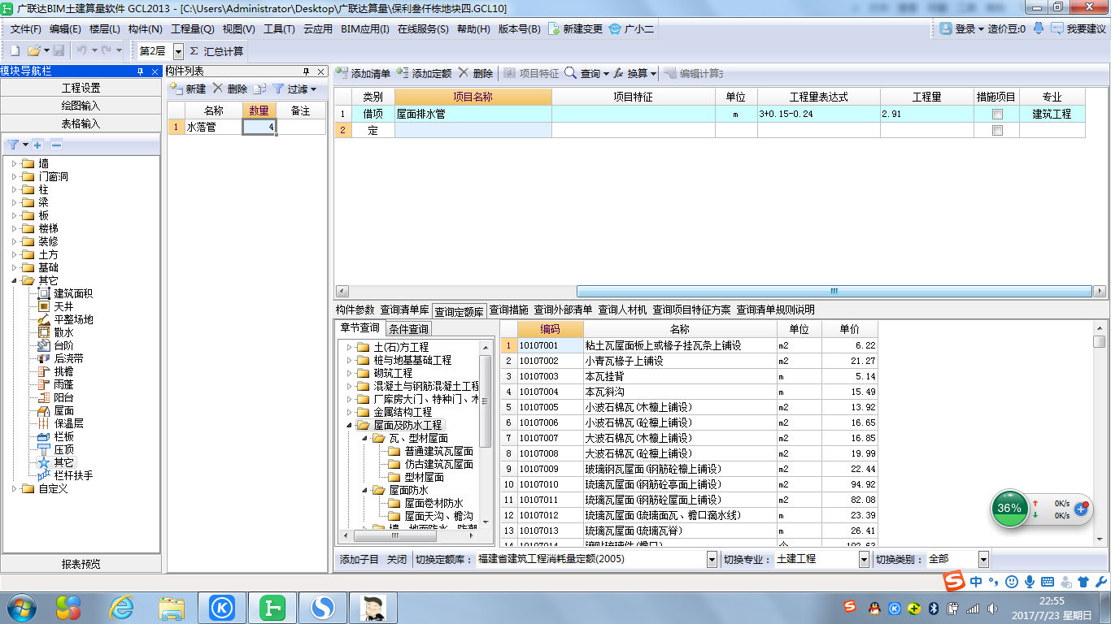Expand 土(石)方工程 chapter node
Viewport: 1111px width, 624px height.
coord(350,347)
